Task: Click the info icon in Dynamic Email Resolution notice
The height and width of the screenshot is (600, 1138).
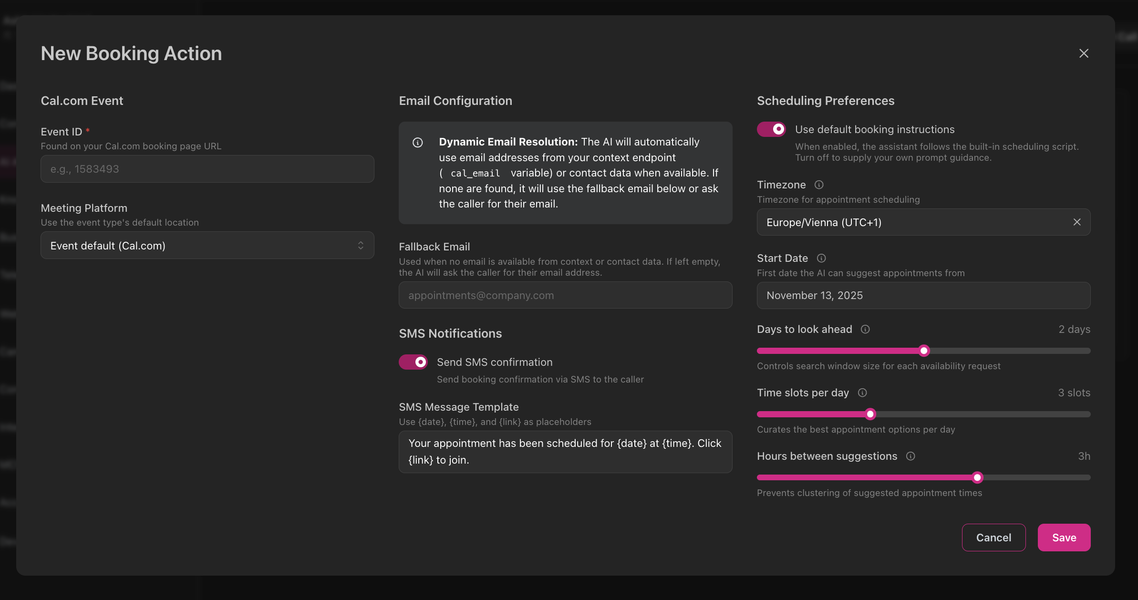Action: [418, 142]
